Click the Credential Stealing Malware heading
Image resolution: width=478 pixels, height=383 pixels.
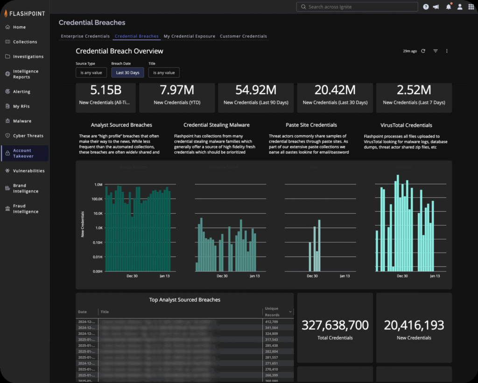[x=217, y=125]
